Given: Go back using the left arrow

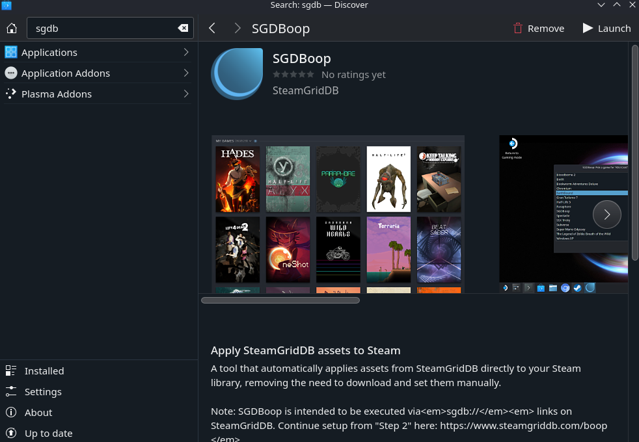Looking at the screenshot, I should click(211, 28).
